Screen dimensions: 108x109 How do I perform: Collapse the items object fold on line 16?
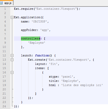click(12, 72)
